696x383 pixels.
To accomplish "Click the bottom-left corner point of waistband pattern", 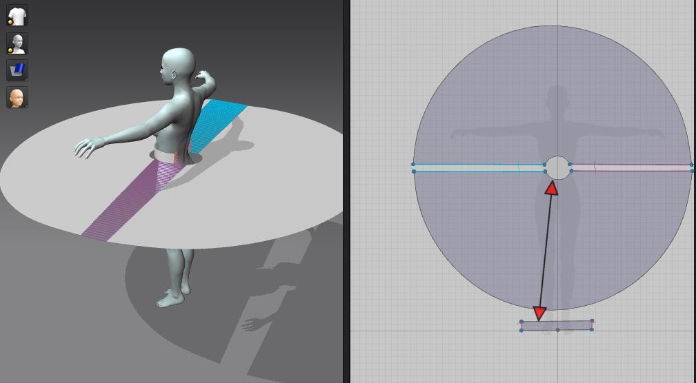I will coord(521,330).
